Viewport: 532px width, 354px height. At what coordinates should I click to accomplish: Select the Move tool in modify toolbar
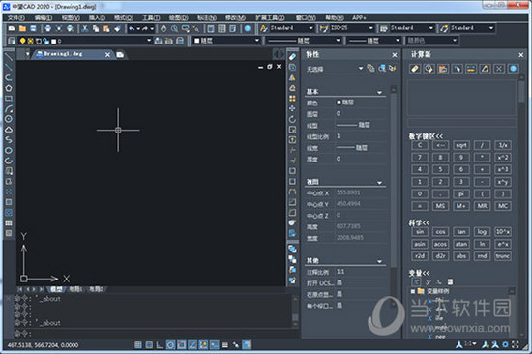tap(292, 108)
